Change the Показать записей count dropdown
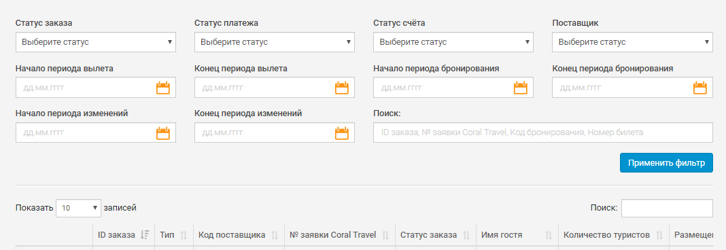The image size is (726, 250). click(78, 209)
